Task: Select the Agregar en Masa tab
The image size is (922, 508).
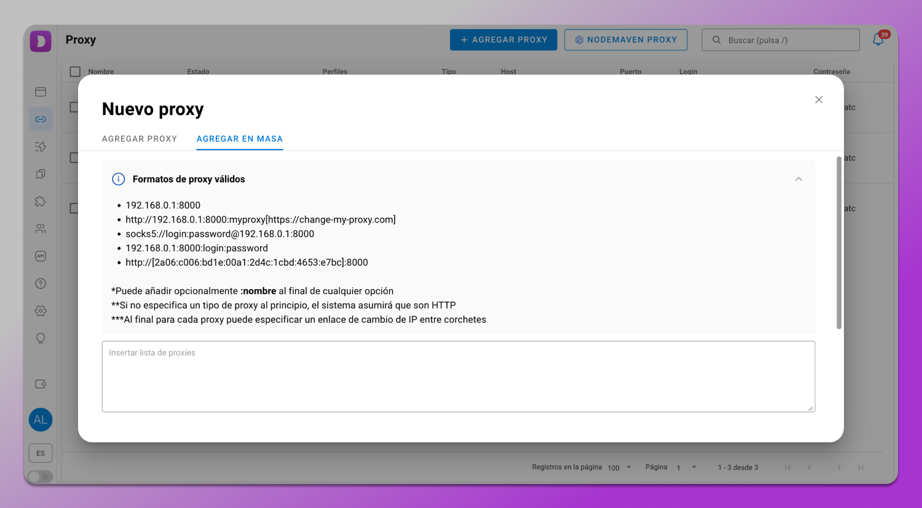Action: 240,139
